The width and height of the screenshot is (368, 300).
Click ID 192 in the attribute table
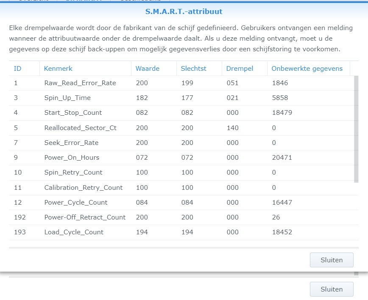[x=20, y=217]
